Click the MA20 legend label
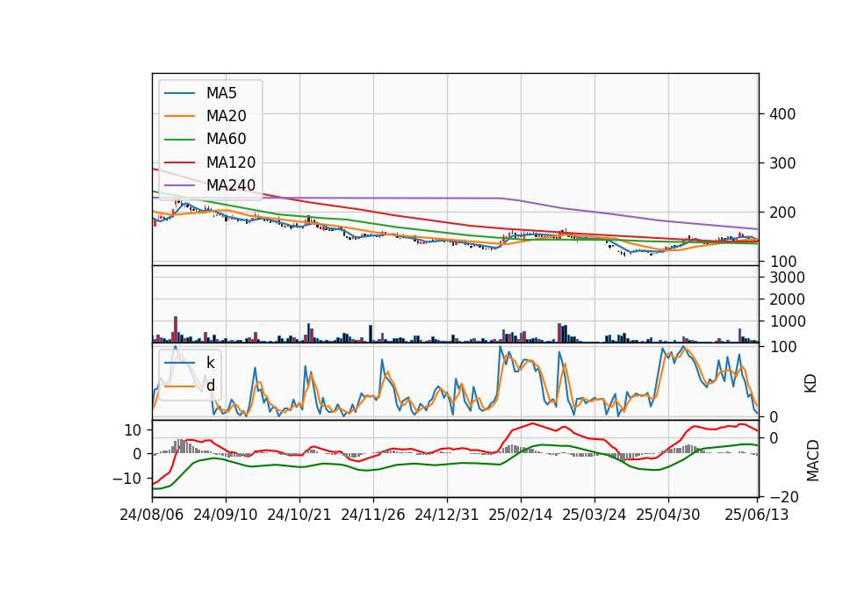This screenshot has height=606, width=843. [226, 116]
